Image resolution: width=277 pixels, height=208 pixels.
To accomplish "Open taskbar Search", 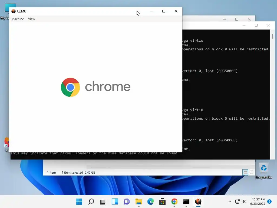I will point(91,201).
